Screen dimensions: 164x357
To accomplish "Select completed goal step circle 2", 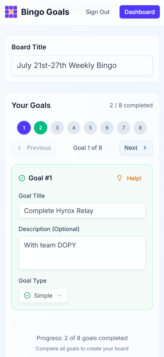I will (x=41, y=128).
